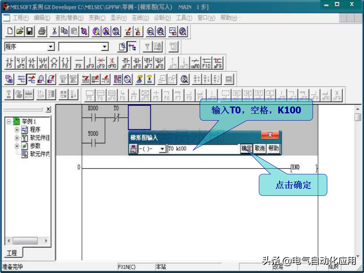The width and height of the screenshot is (364, 273).
Task: Save the project with the floppy disk icon
Action: [x=30, y=31]
